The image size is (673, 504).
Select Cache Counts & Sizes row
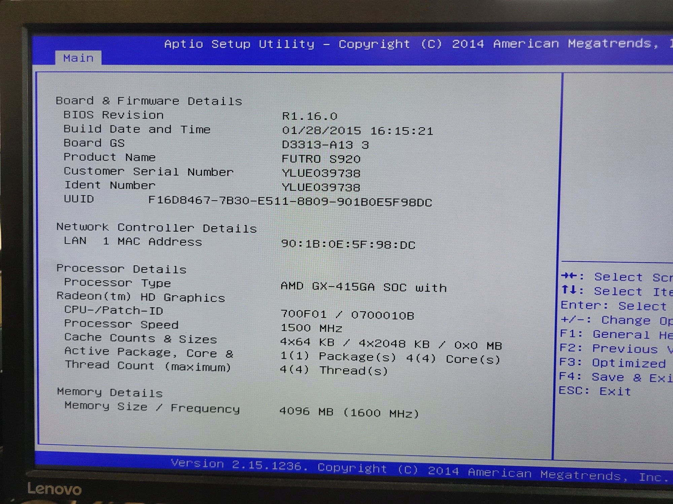coord(140,339)
